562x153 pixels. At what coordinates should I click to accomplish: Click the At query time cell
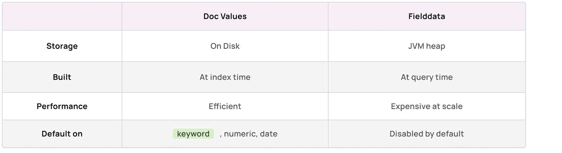coord(426,77)
